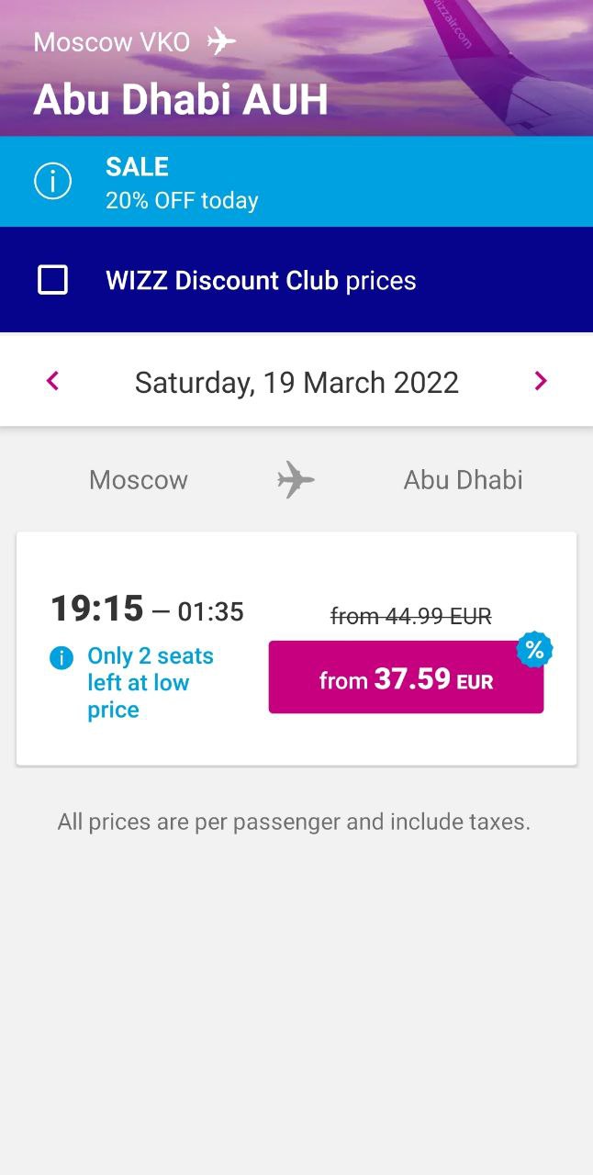Tap the crossed-out 44.99 EUR price
The width and height of the screenshot is (593, 1175).
coord(411,616)
